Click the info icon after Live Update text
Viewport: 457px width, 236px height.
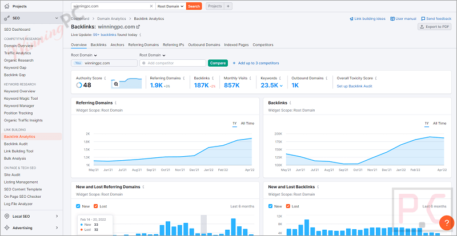(140, 35)
